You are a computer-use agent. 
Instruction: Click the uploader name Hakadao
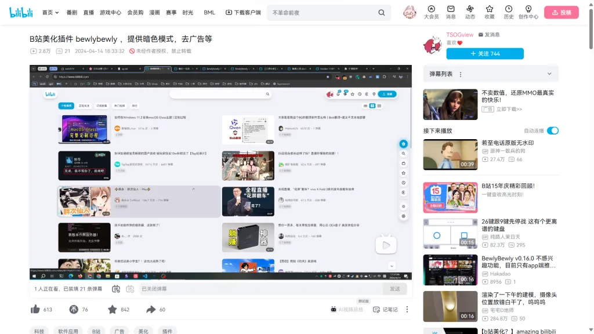[x=500, y=274]
